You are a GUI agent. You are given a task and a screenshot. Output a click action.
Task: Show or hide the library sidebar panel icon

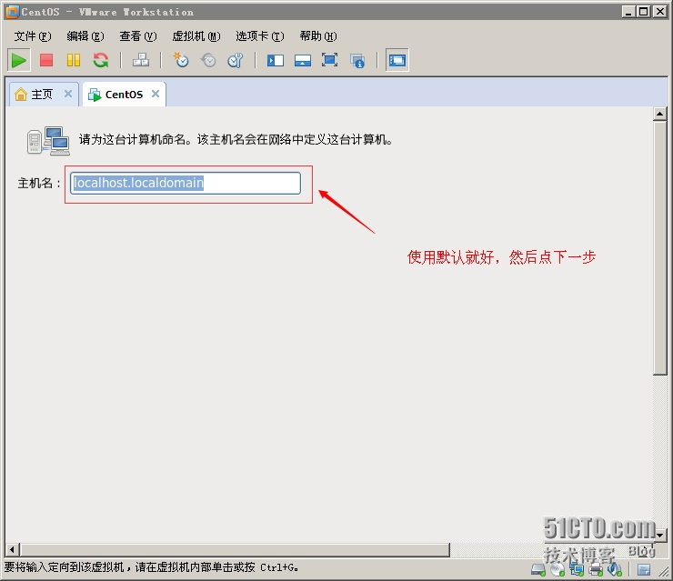tap(276, 61)
